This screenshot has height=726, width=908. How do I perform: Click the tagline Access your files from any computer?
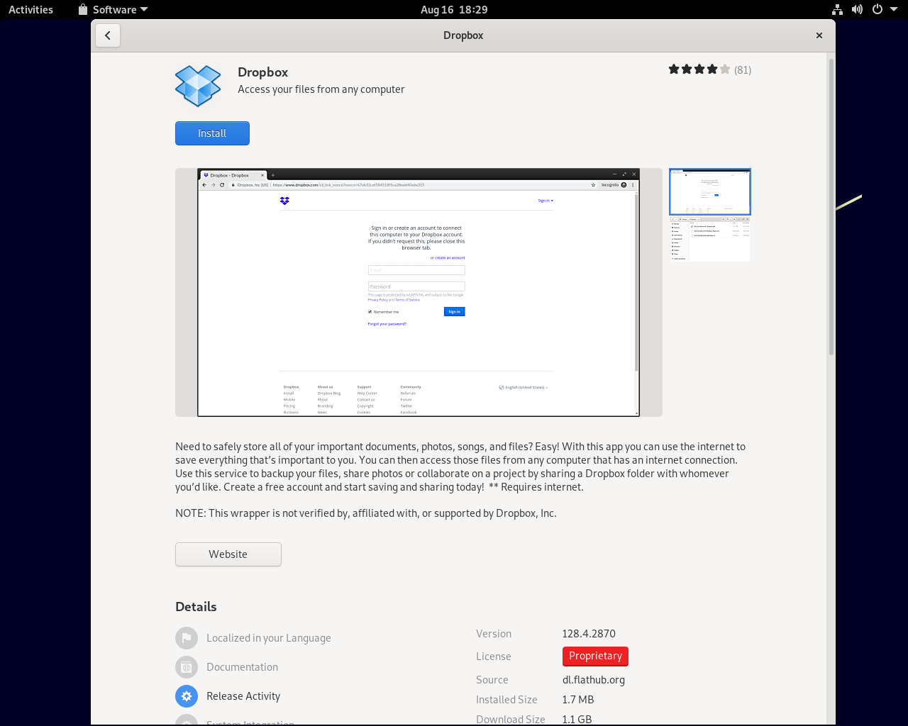tap(321, 89)
